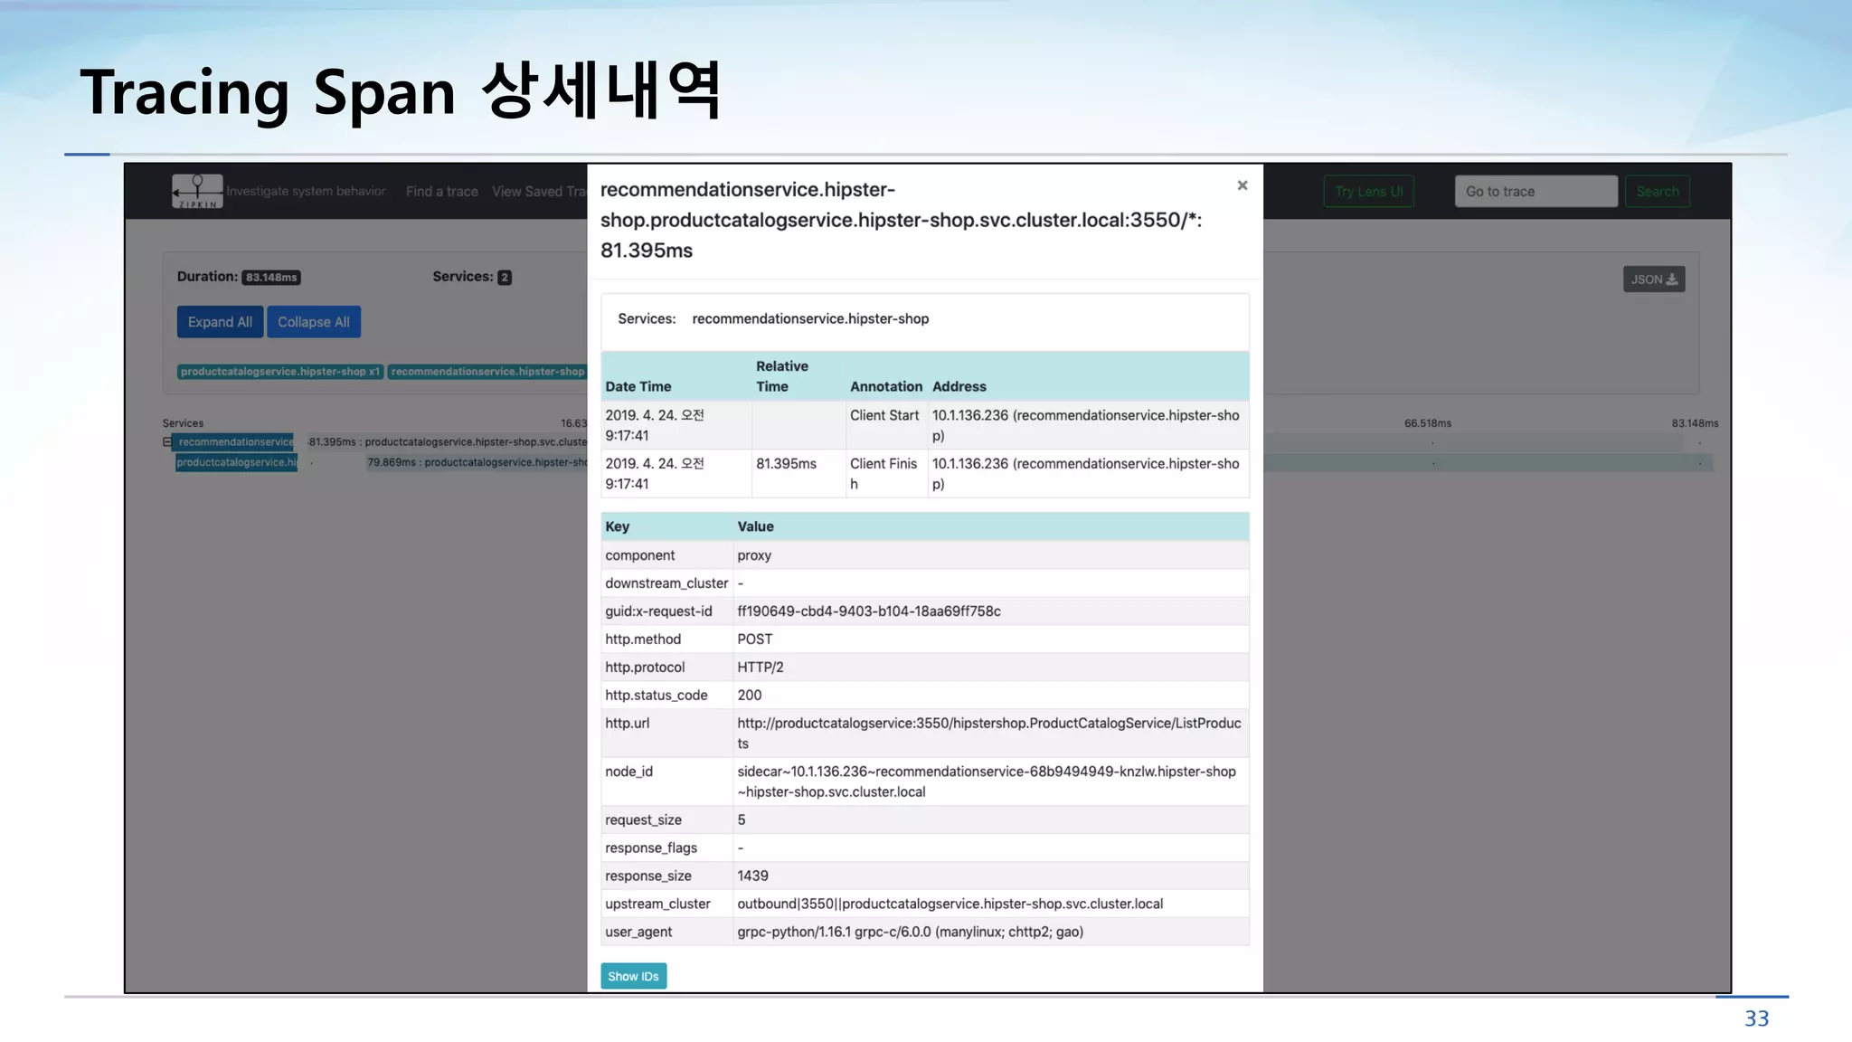
Task: Click the component value proxy
Action: pyautogui.click(x=754, y=555)
